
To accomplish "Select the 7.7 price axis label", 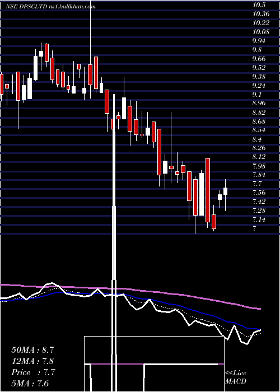I will (x=258, y=184).
